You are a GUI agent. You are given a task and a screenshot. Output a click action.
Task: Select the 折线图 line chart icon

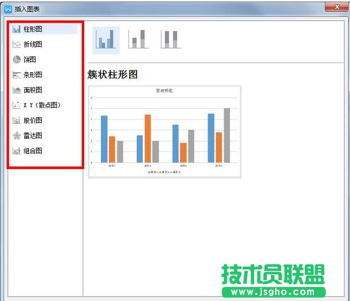point(16,45)
